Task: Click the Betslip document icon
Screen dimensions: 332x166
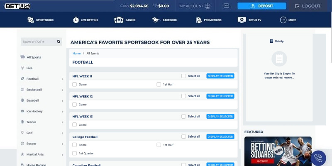Action: pos(271,41)
